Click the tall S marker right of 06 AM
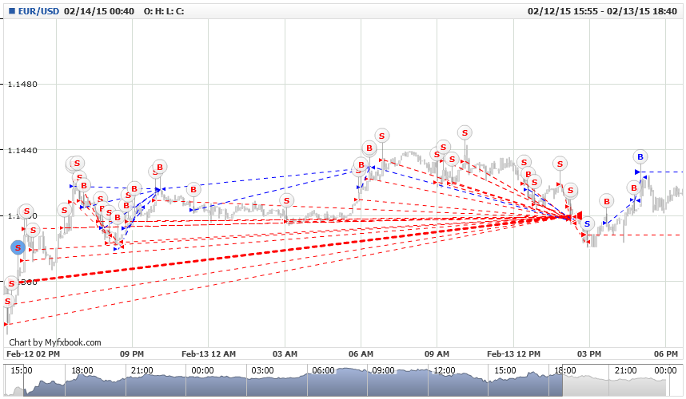Screen dimensions: 686x399 [x=382, y=136]
